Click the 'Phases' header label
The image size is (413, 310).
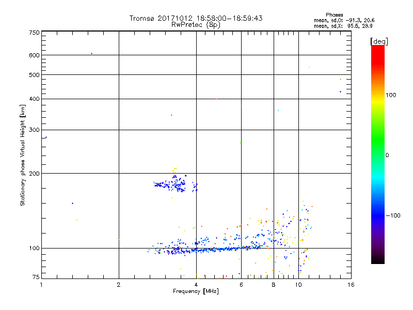(x=334, y=15)
